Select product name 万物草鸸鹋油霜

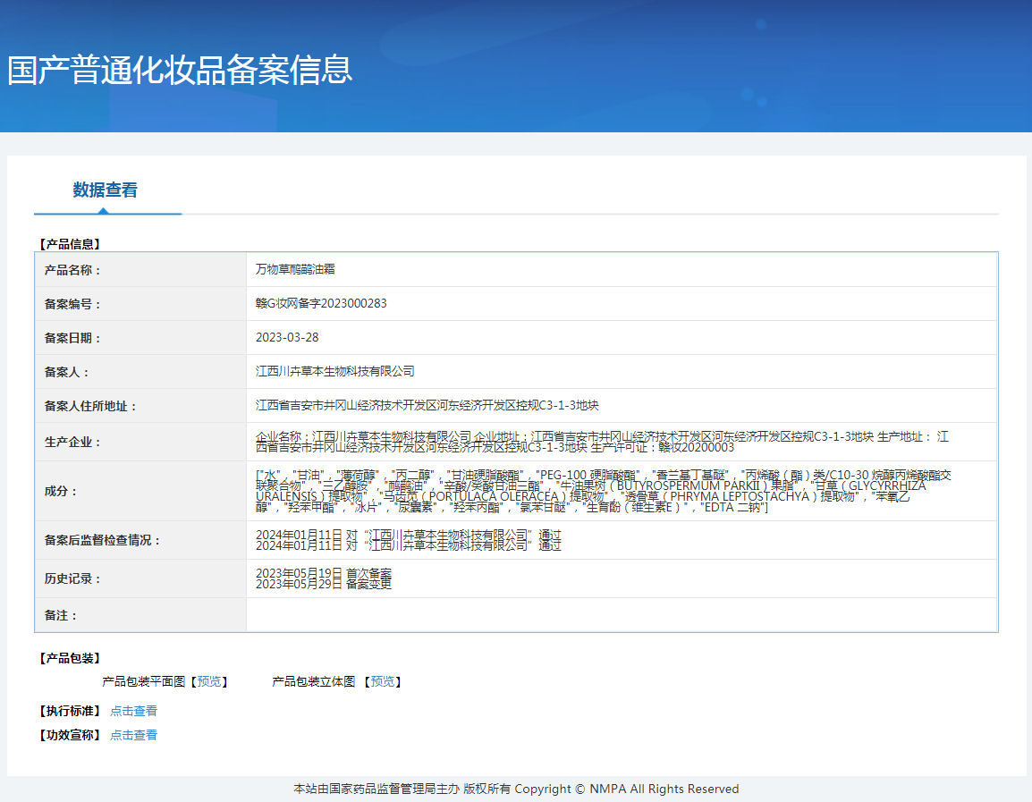[295, 269]
